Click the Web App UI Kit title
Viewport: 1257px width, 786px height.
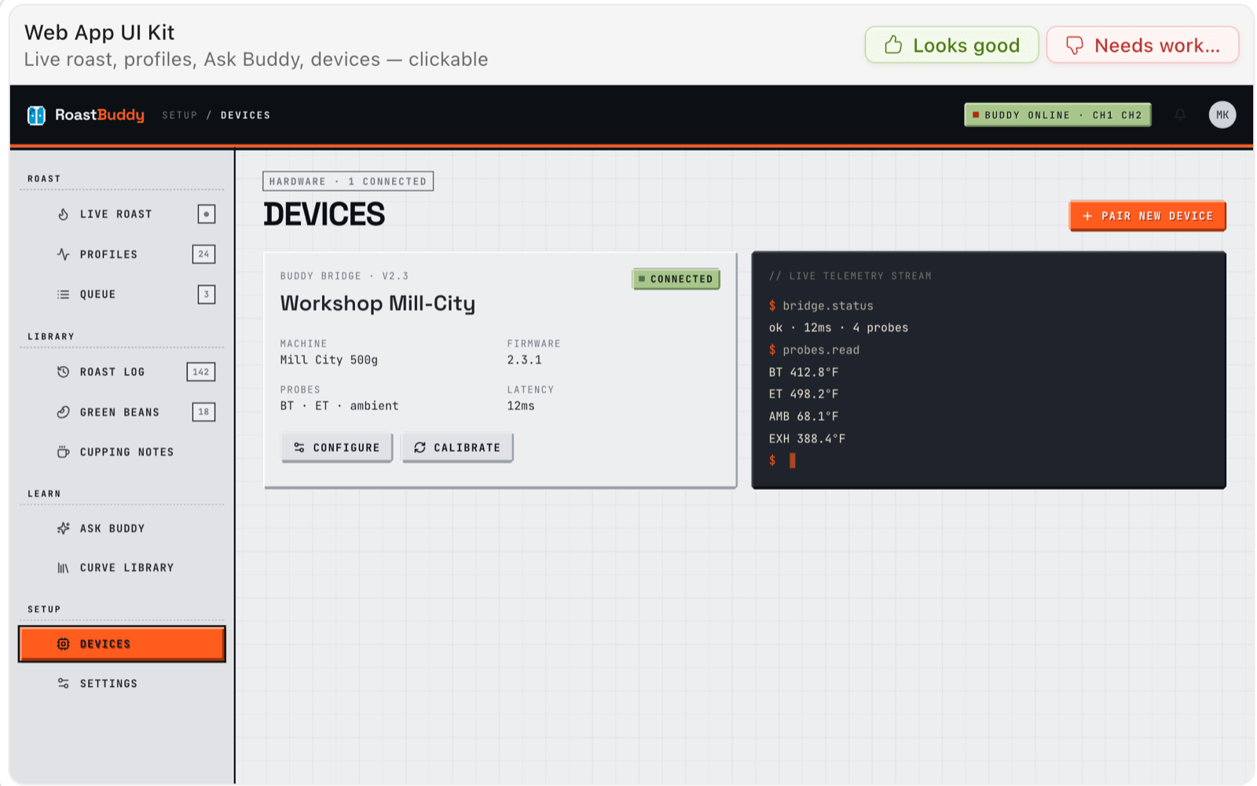99,32
